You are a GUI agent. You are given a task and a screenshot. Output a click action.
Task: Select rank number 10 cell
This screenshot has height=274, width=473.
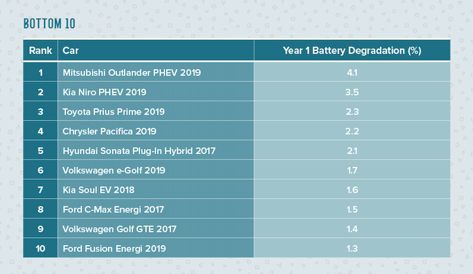click(41, 249)
